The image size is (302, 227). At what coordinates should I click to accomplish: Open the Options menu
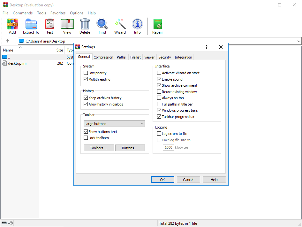pyautogui.click(x=77, y=13)
